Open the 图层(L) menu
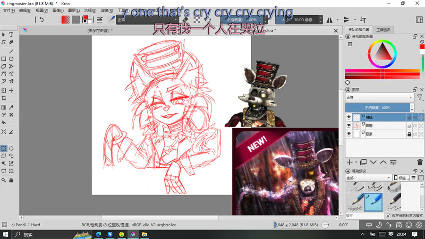The width and height of the screenshot is (425, 239). (74, 10)
